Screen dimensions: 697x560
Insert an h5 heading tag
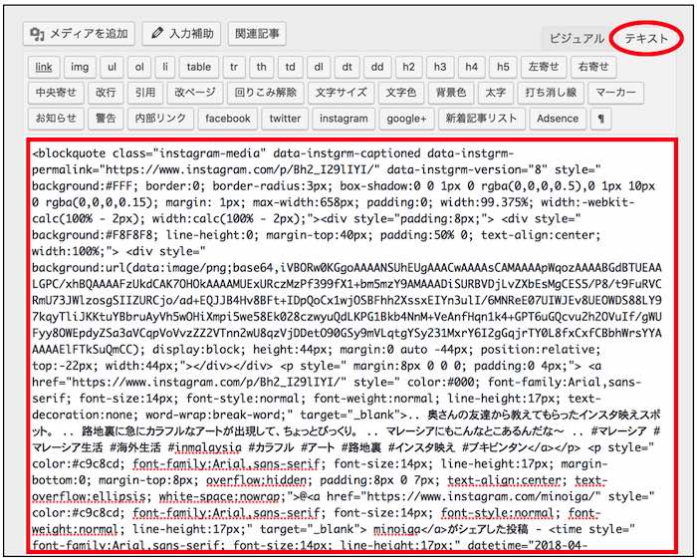pyautogui.click(x=503, y=67)
